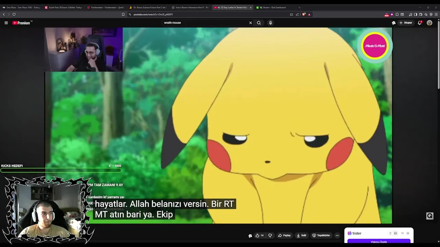440x247 pixels.
Task: Switch to Stream - Kick Dashboard tab
Action: point(275,7)
